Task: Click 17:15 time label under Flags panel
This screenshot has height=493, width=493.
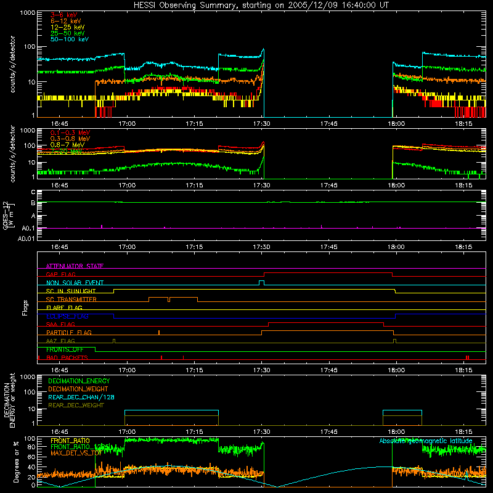Action: tap(194, 370)
